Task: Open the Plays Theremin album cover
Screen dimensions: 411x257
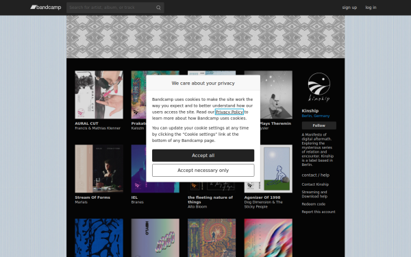Action: coord(276,95)
